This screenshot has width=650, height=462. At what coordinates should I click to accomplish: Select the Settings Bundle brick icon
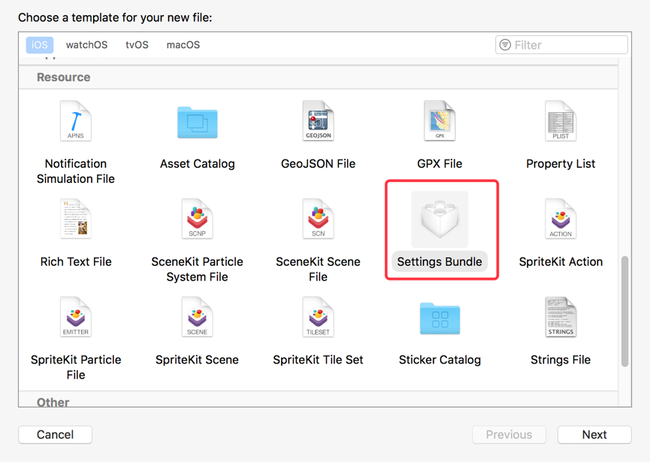(x=440, y=220)
